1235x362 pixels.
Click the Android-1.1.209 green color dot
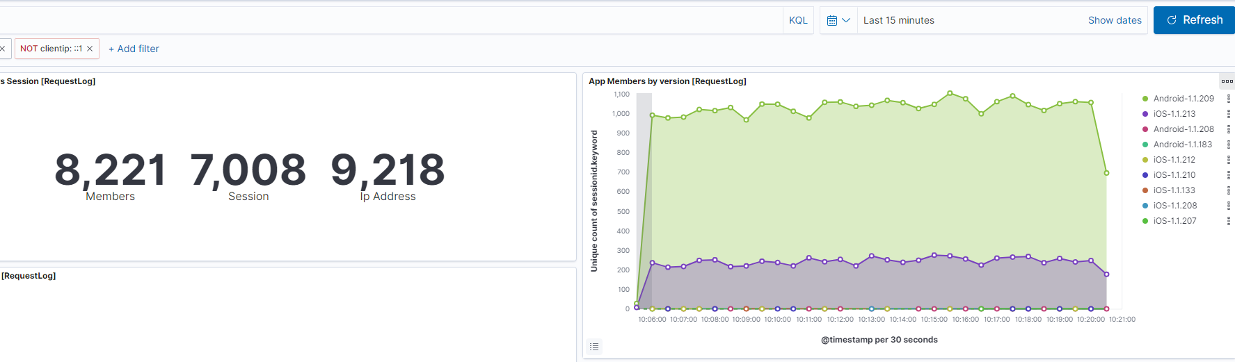[x=1145, y=99]
